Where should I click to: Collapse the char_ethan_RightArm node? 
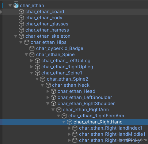[x=53, y=110]
